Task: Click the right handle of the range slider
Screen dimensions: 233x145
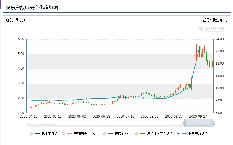Action: click(214, 123)
